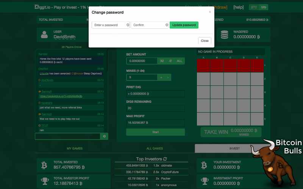
Task: Click the emoji icon beside the 00:12 chat message
Action: click(x=40, y=80)
